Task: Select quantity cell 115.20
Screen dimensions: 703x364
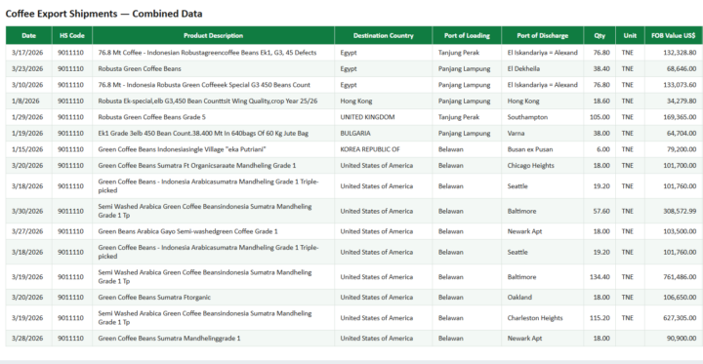Action: click(x=600, y=318)
